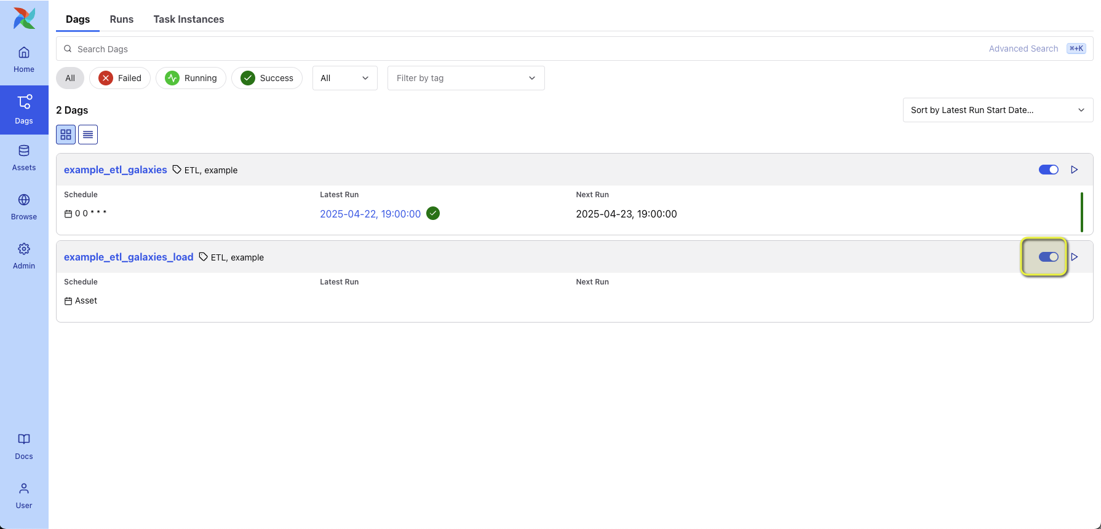The height and width of the screenshot is (529, 1101).
Task: Click the Airflow pinwheel logo
Action: pyautogui.click(x=25, y=18)
